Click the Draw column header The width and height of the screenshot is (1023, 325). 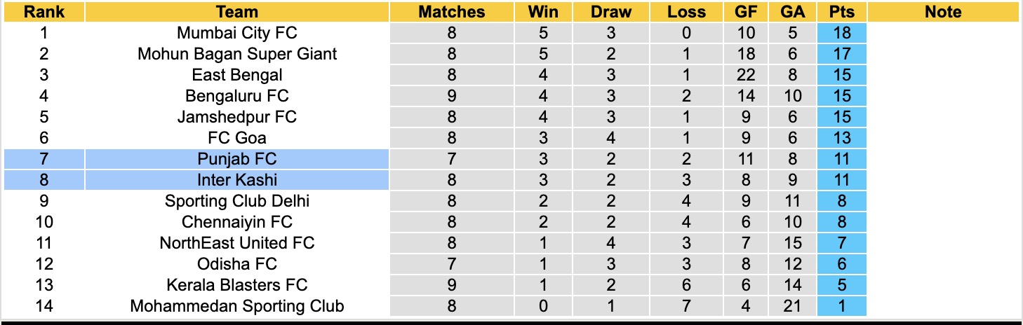coord(610,12)
